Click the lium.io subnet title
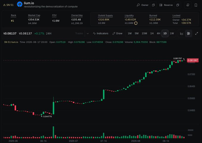Viewport: 202px width, 143px height. point(29,3)
